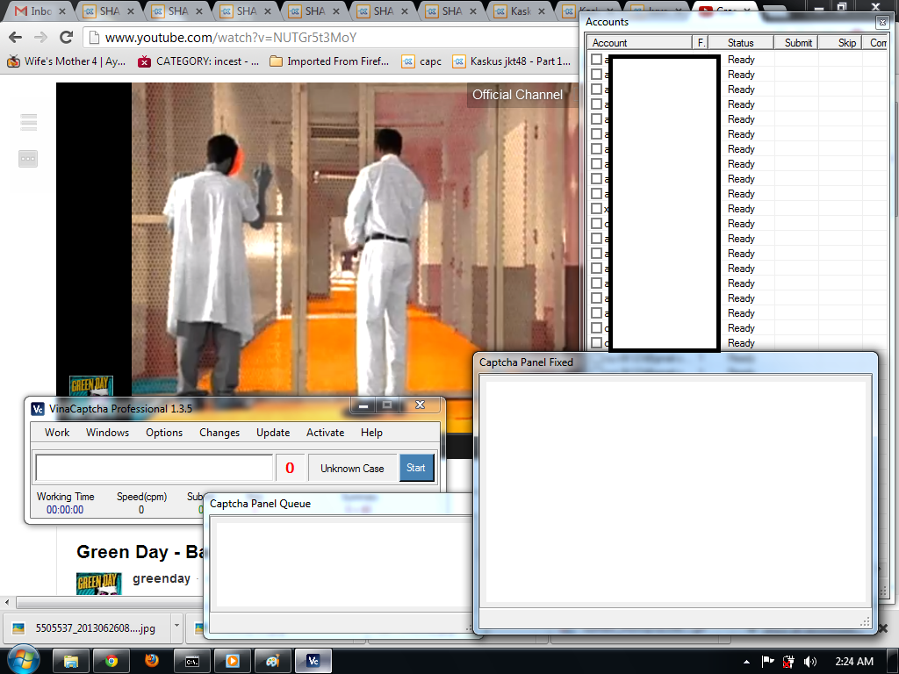The image size is (899, 674).
Task: Tick the first checkbox in Accounts list
Action: coord(597,60)
